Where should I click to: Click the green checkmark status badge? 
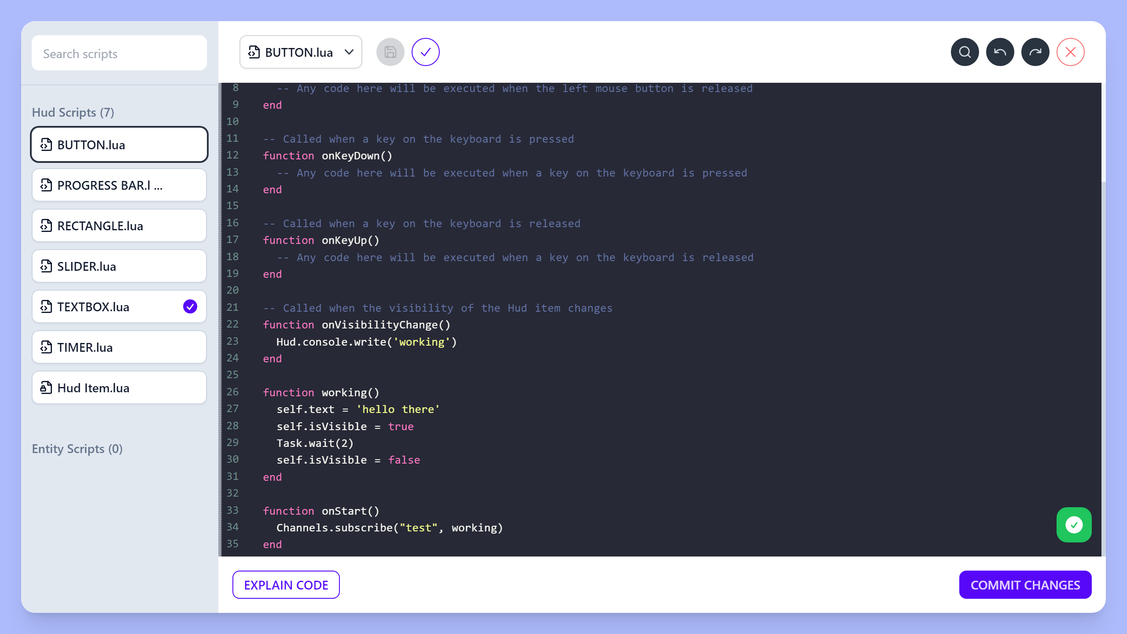(x=1074, y=524)
